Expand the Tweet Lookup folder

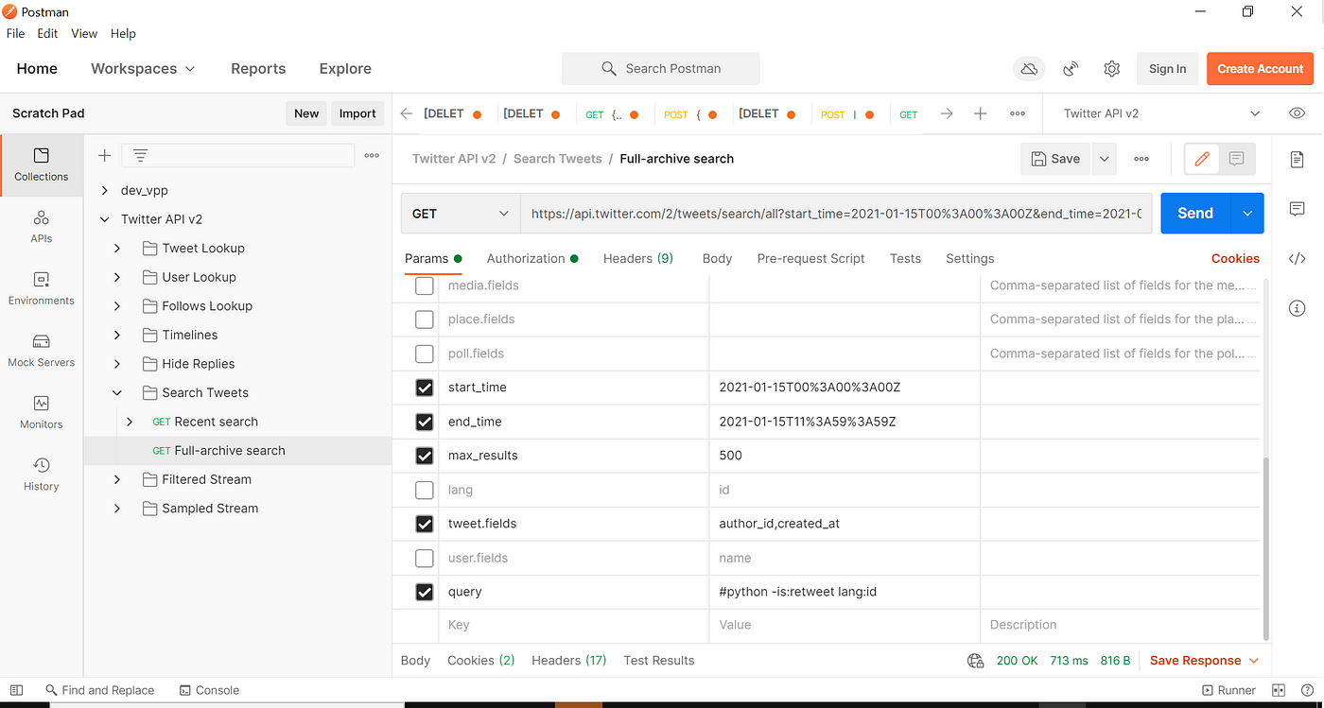117,249
